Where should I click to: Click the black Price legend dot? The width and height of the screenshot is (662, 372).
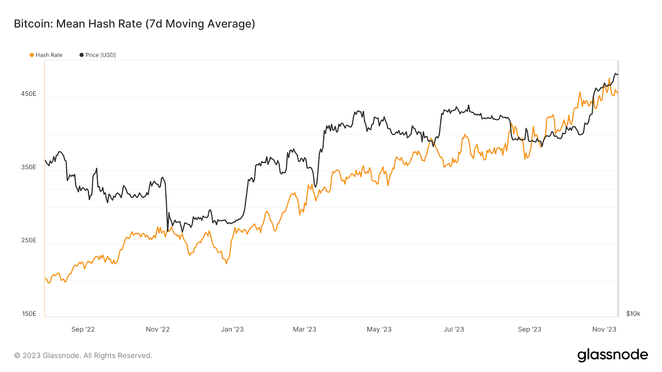point(82,55)
